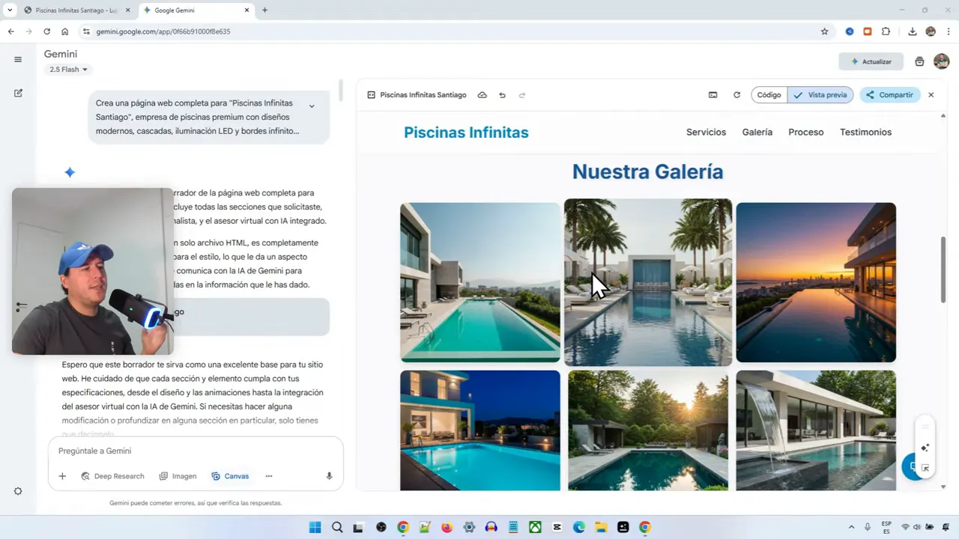Viewport: 959px width, 539px height.
Task: Click the Compartir button
Action: coord(889,95)
